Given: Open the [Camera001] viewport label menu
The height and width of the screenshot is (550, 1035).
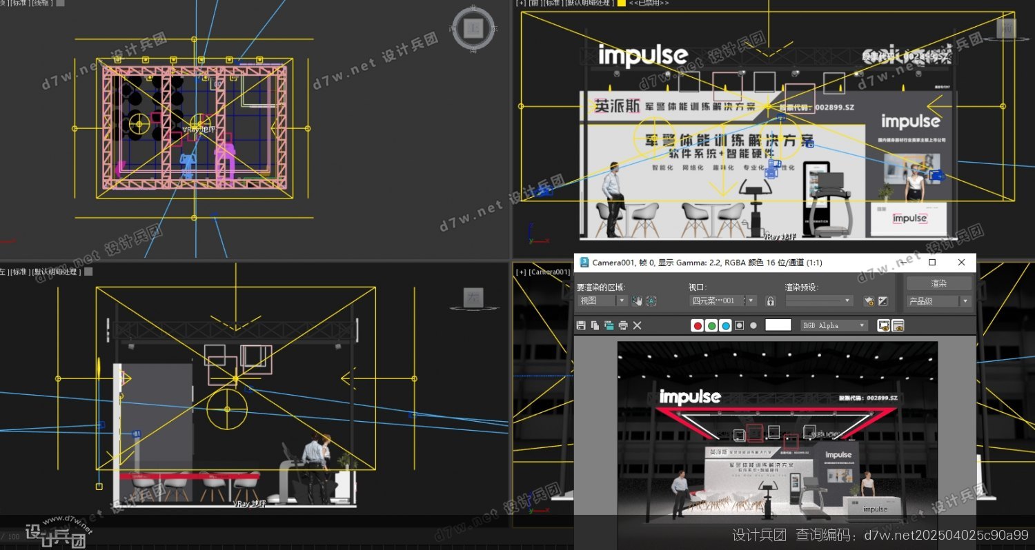Looking at the screenshot, I should point(549,272).
